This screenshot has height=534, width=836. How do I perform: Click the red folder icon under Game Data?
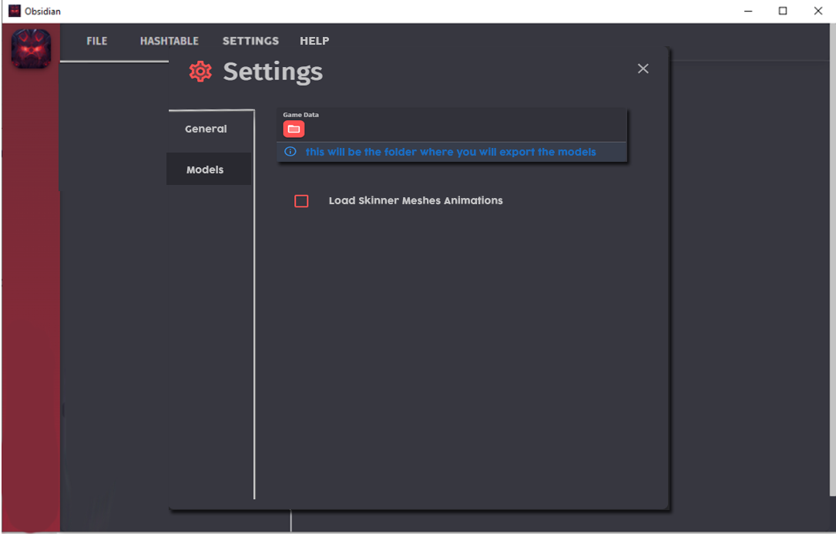294,128
